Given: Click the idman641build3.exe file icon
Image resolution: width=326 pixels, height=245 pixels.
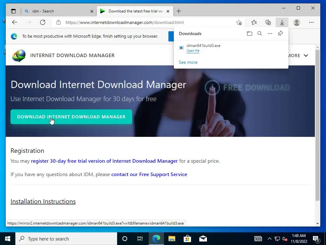Looking at the screenshot, I should click(181, 48).
